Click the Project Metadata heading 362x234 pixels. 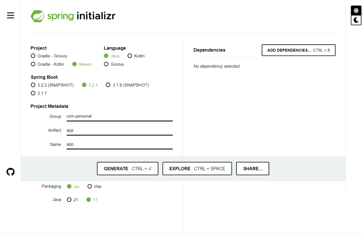(x=49, y=106)
